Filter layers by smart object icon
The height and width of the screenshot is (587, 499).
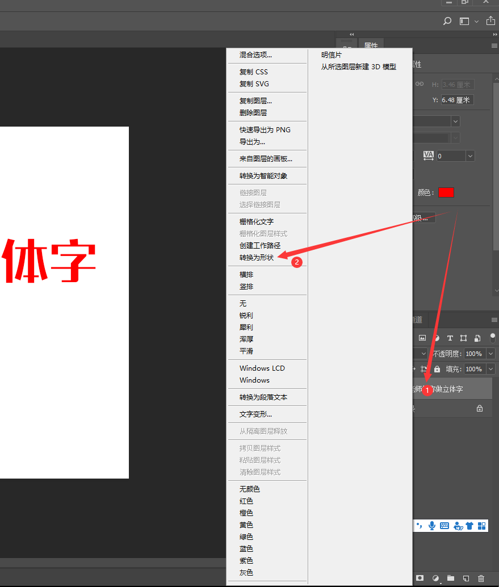(x=477, y=338)
